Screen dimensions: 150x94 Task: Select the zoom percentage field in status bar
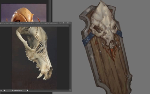[x=1, y=90]
